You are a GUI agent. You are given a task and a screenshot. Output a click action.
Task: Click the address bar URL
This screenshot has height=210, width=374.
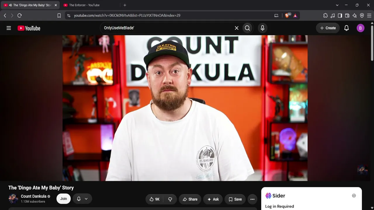pyautogui.click(x=127, y=15)
